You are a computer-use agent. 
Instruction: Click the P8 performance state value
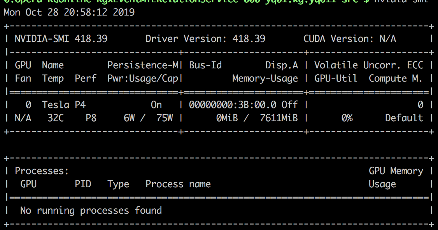click(91, 118)
